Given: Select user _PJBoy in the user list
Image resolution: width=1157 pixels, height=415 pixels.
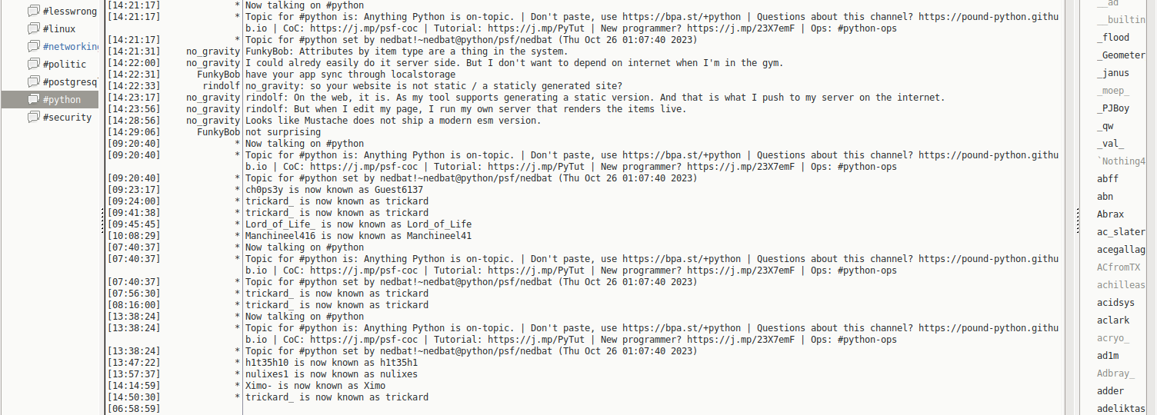Looking at the screenshot, I should tap(1113, 108).
